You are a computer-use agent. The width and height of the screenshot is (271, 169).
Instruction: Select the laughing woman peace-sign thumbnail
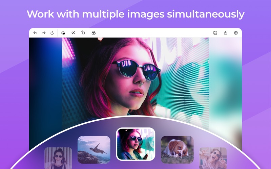click(x=213, y=158)
